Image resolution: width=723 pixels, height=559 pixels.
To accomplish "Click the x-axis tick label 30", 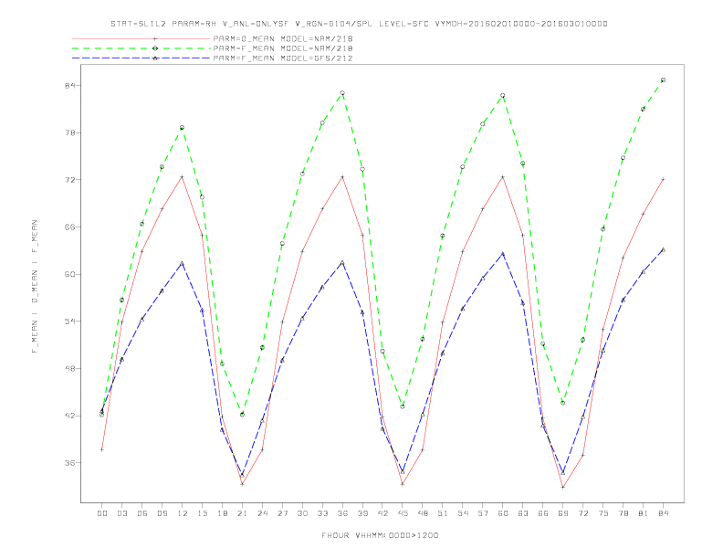I will tap(302, 513).
